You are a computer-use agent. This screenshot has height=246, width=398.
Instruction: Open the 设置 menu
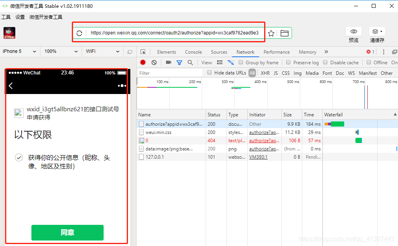20,17
